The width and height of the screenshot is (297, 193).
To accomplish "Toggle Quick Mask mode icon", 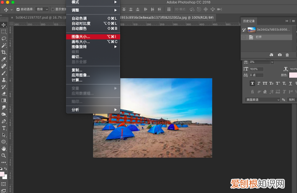I will point(3,184).
